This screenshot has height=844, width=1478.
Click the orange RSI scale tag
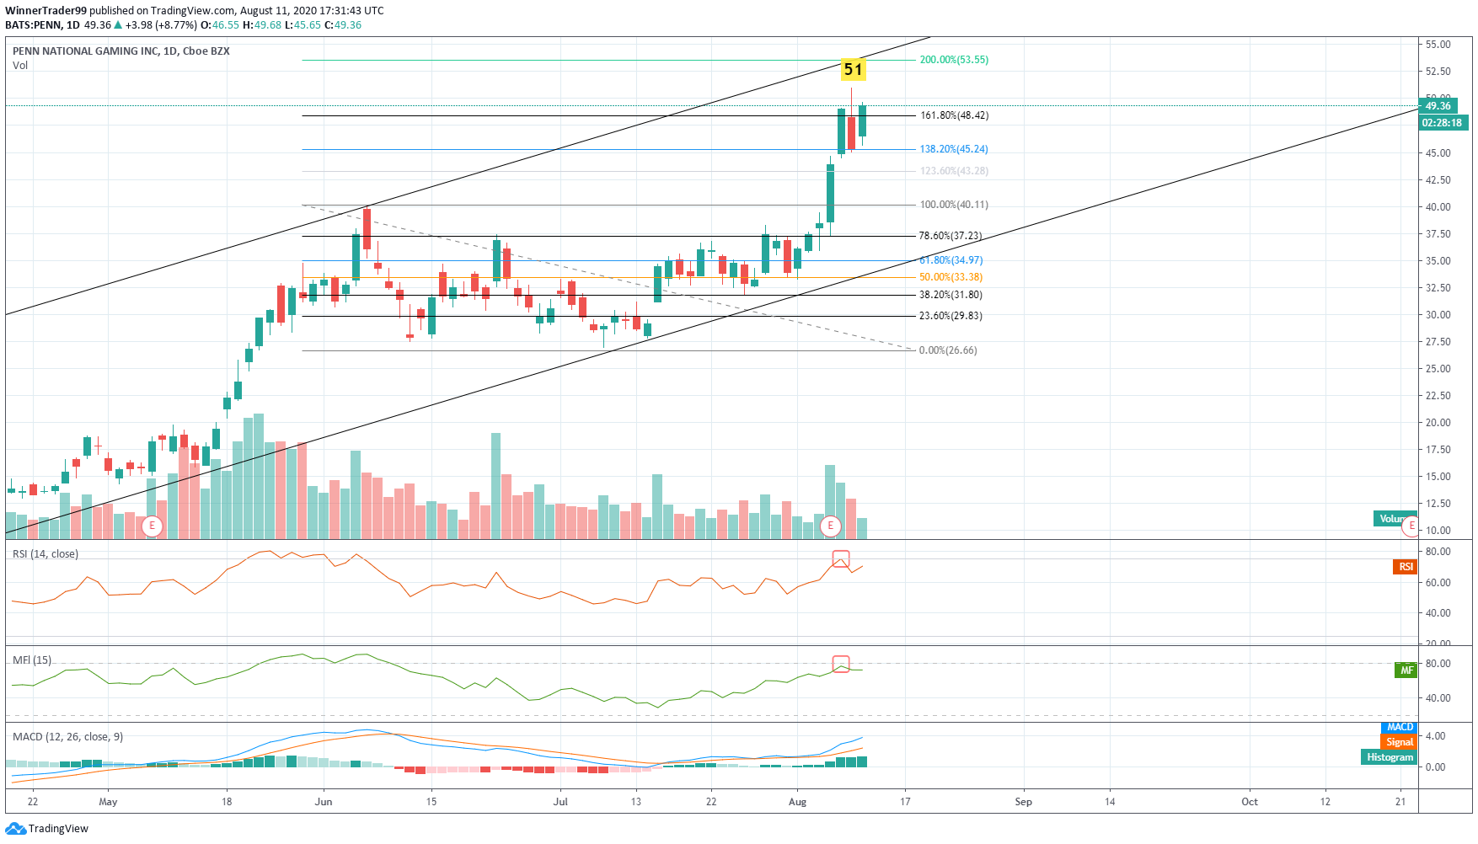click(1406, 567)
